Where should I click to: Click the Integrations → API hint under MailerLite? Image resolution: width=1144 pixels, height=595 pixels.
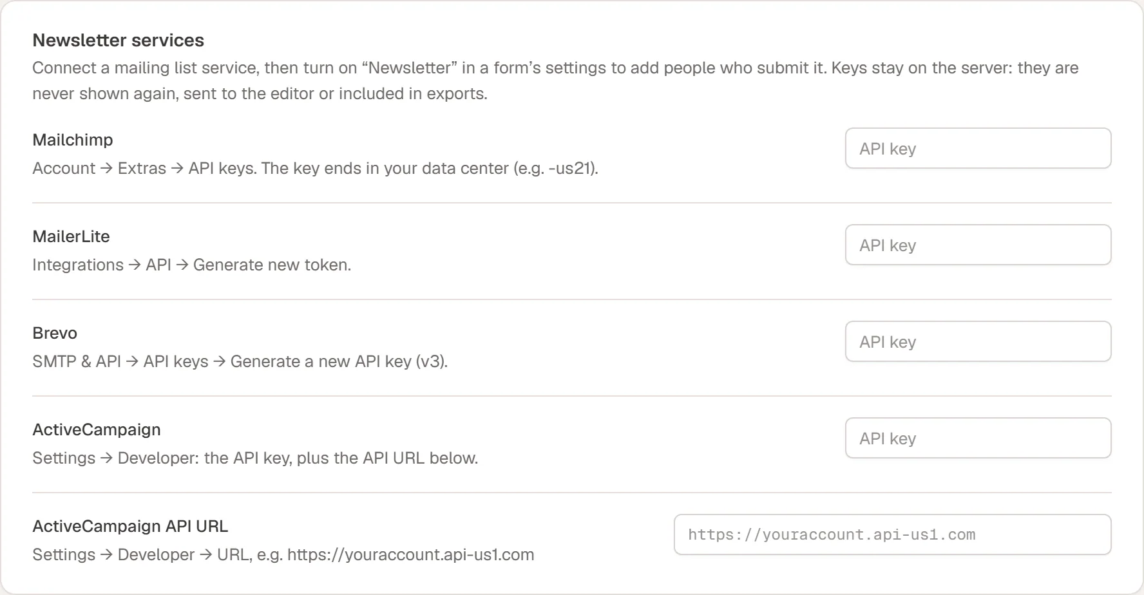pos(191,265)
